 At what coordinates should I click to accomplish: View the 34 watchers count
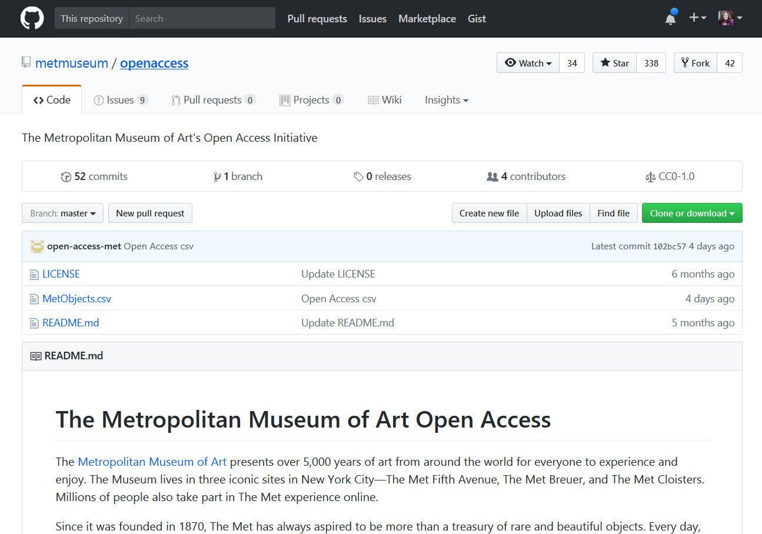[572, 63]
